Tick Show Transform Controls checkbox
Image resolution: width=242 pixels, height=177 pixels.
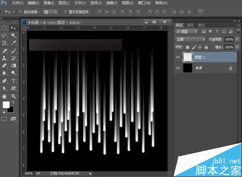click(65, 12)
